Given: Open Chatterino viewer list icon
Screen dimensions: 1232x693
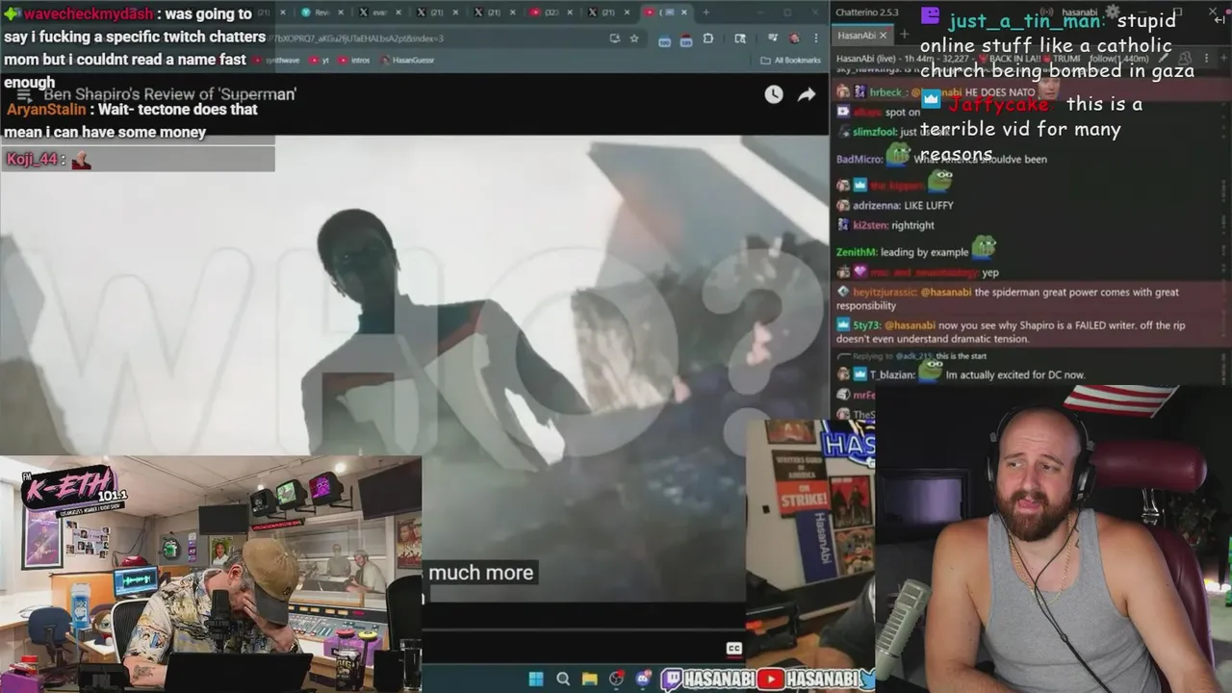Looking at the screenshot, I should [x=1185, y=58].
